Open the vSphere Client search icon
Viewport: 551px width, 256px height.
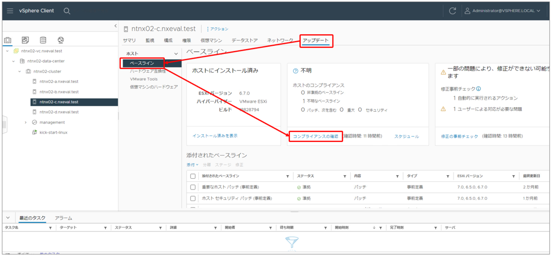[67, 11]
